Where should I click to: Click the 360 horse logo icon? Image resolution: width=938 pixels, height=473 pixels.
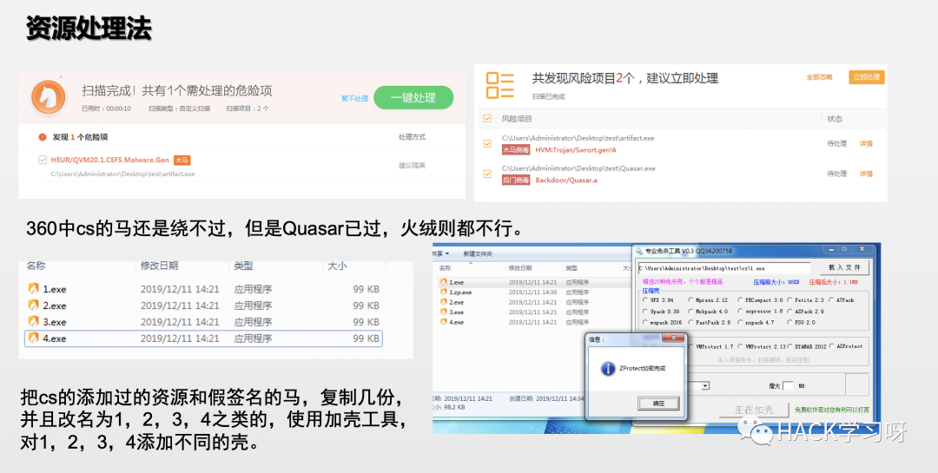click(49, 97)
